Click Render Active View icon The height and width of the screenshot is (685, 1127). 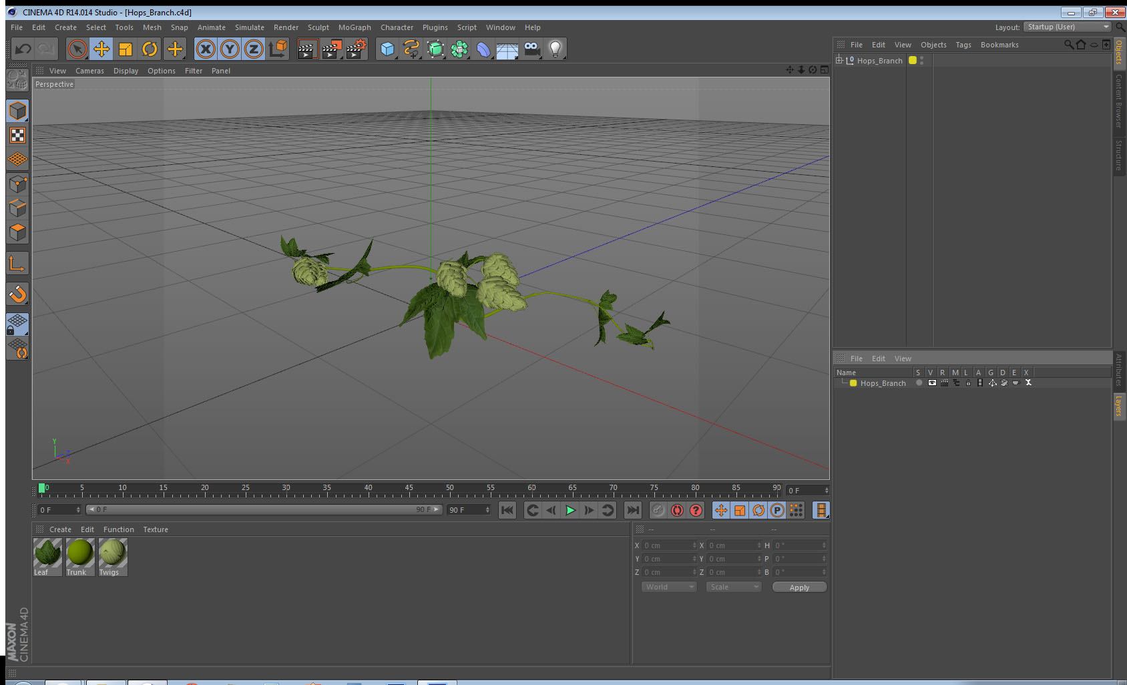pos(307,49)
